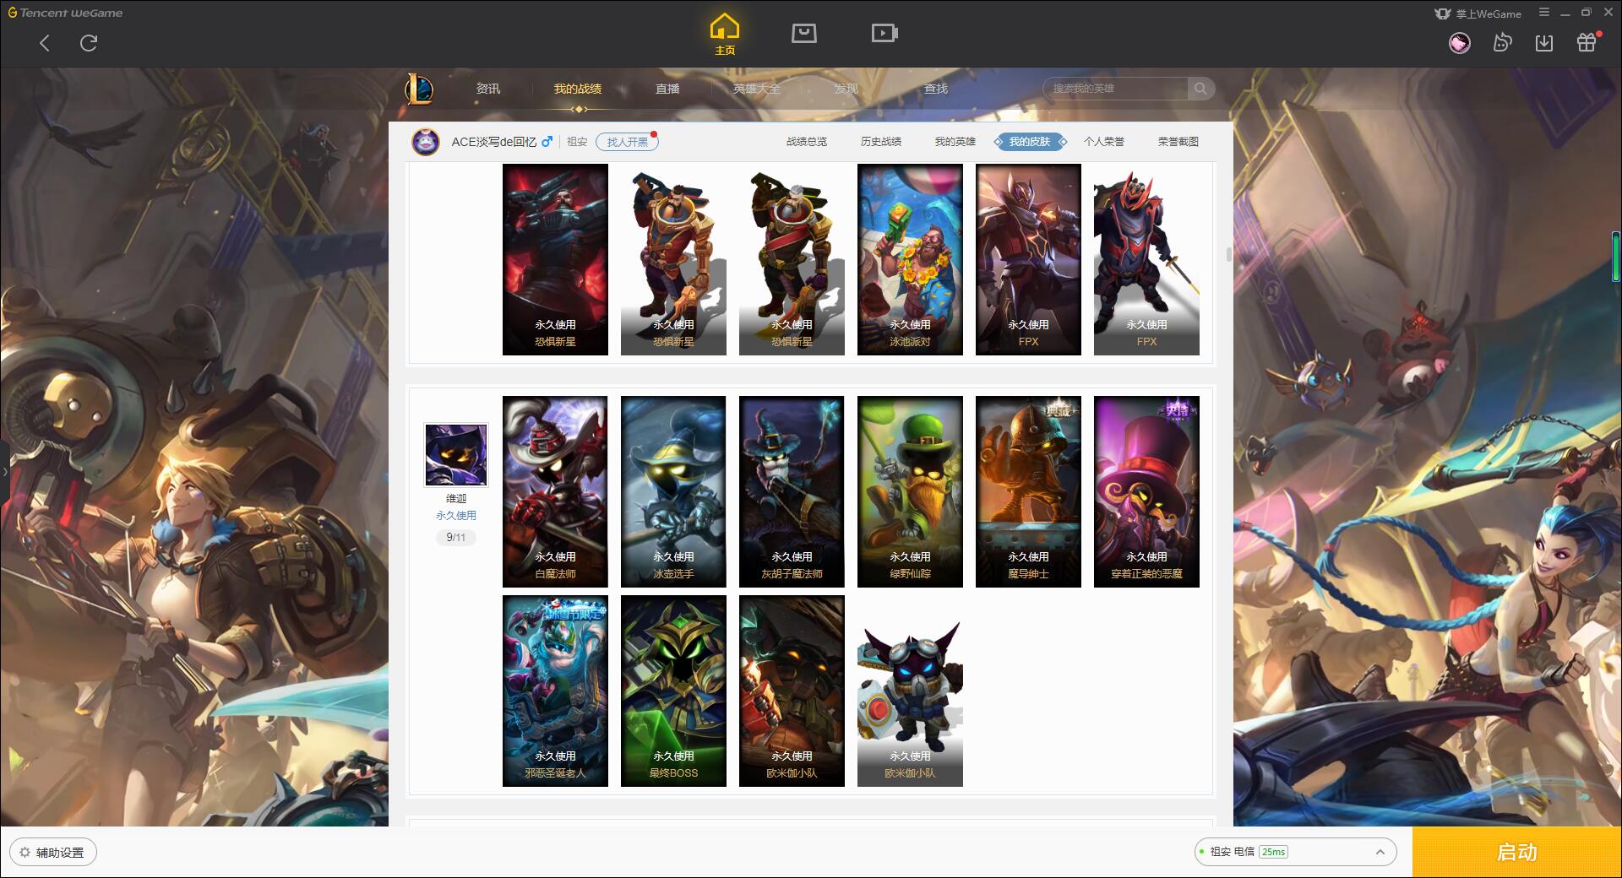Open the store bag icon in top bar

click(803, 33)
